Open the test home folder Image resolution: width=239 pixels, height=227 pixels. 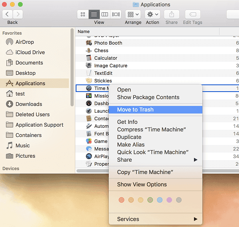pyautogui.click(x=34, y=94)
